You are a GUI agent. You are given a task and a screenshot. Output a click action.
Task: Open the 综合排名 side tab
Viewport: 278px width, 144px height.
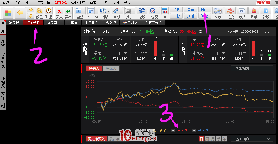pyautogui.click(x=3, y=61)
